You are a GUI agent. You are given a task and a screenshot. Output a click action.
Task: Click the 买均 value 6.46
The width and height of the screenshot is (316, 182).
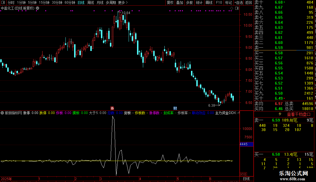tap(279, 109)
